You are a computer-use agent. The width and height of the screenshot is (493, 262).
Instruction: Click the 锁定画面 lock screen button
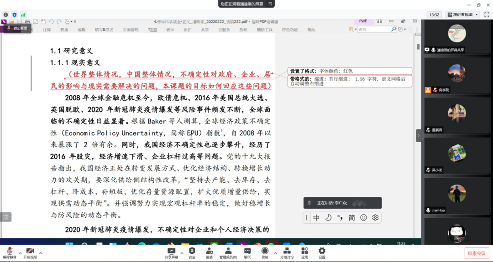(x=17, y=28)
